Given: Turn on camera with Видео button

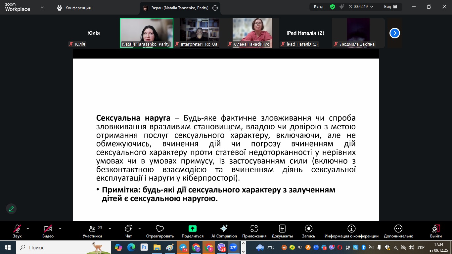Looking at the screenshot, I should 48,229.
